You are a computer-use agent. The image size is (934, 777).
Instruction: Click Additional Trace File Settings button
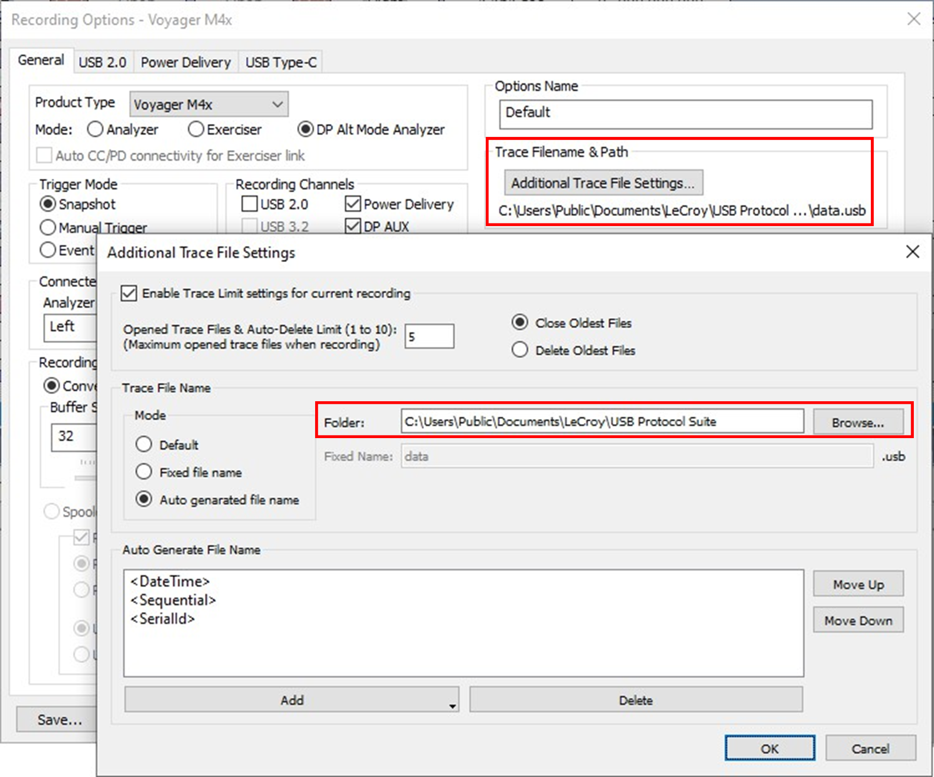point(603,183)
